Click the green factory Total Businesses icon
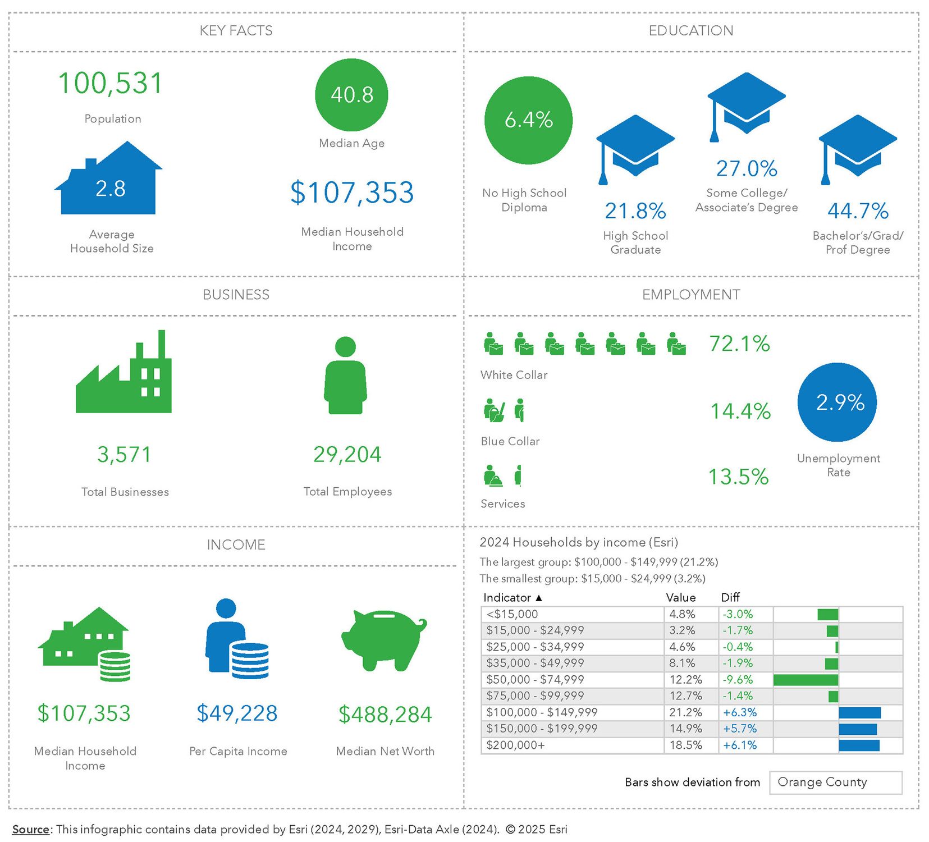The width and height of the screenshot is (929, 842). tap(124, 375)
